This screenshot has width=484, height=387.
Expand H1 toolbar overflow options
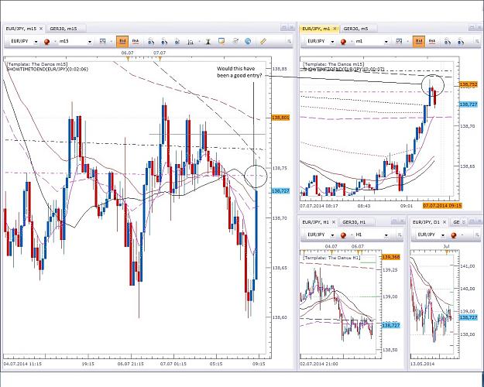click(400, 235)
